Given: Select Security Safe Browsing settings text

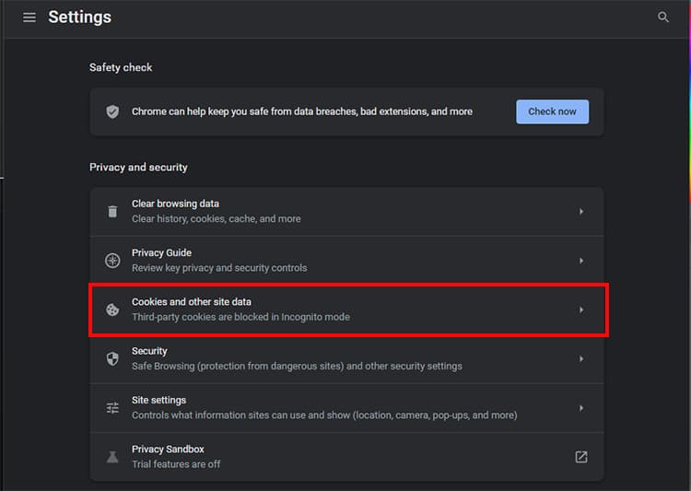Looking at the screenshot, I should (x=297, y=367).
